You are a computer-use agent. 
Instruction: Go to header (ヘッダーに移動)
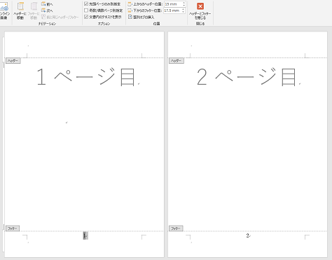20,11
